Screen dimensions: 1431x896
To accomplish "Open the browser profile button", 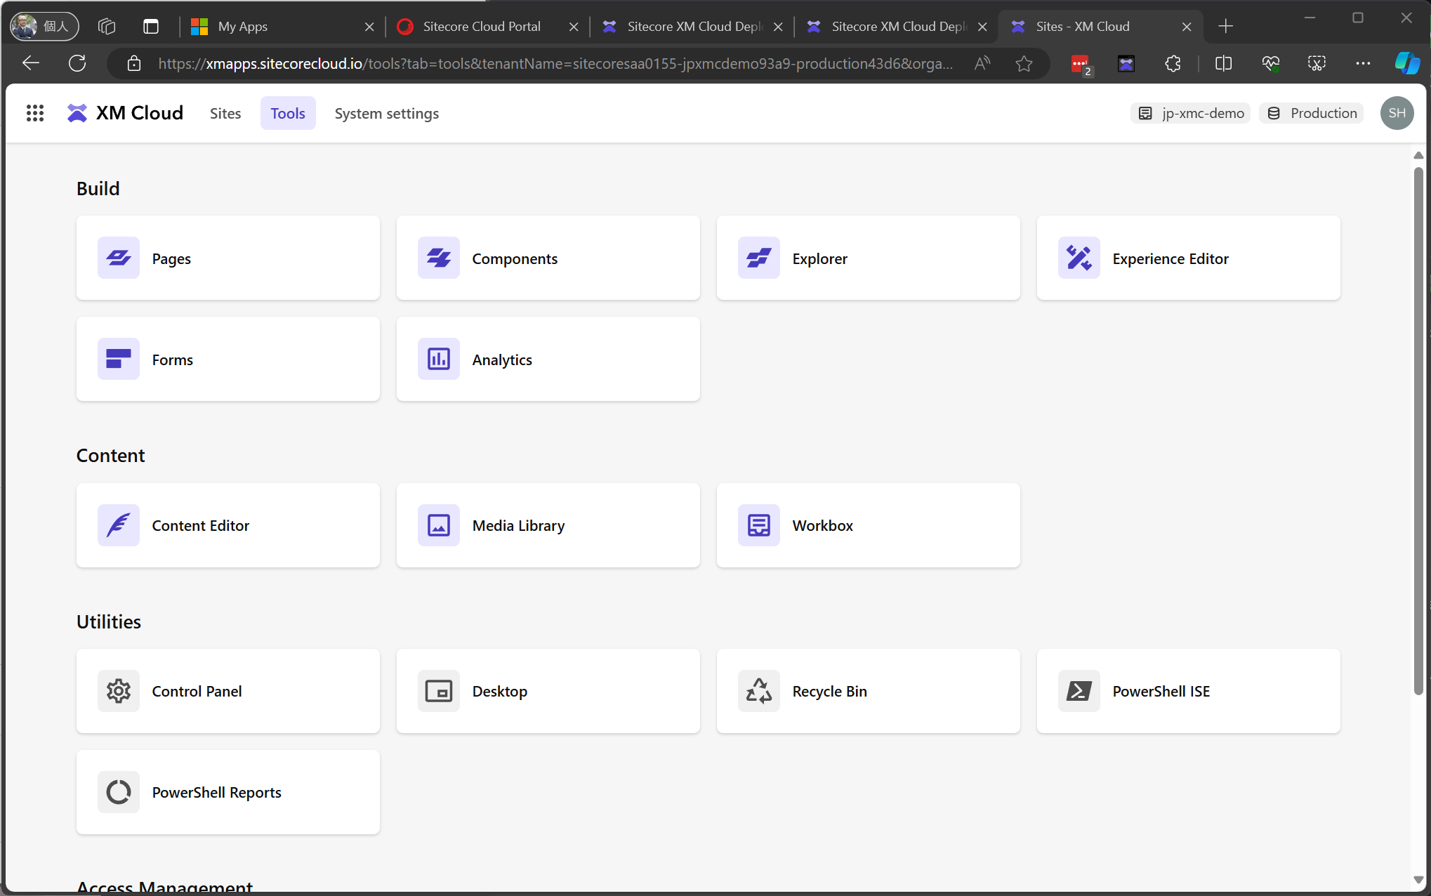I will click(44, 26).
